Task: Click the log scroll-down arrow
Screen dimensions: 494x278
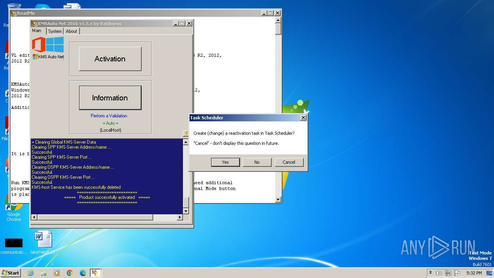Action: click(x=186, y=211)
